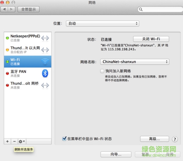Image resolution: width=183 pixels, height=161 pixels.
Task: Select the Wi-Fi service row
Action: (x=28, y=62)
